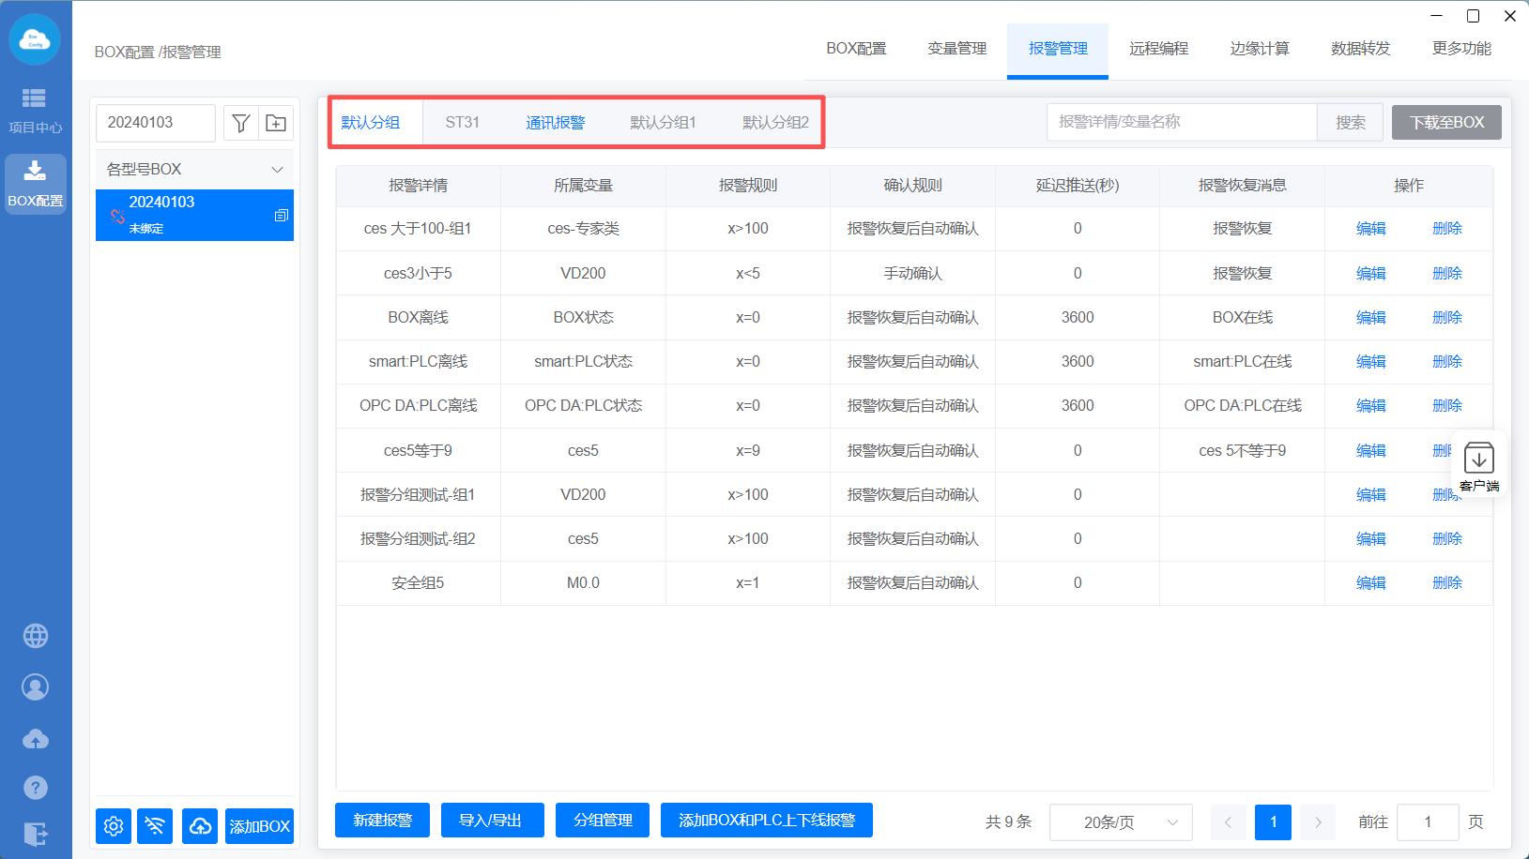Click the filter funnel icon
Screen dimensions: 1529x859
(x=241, y=123)
